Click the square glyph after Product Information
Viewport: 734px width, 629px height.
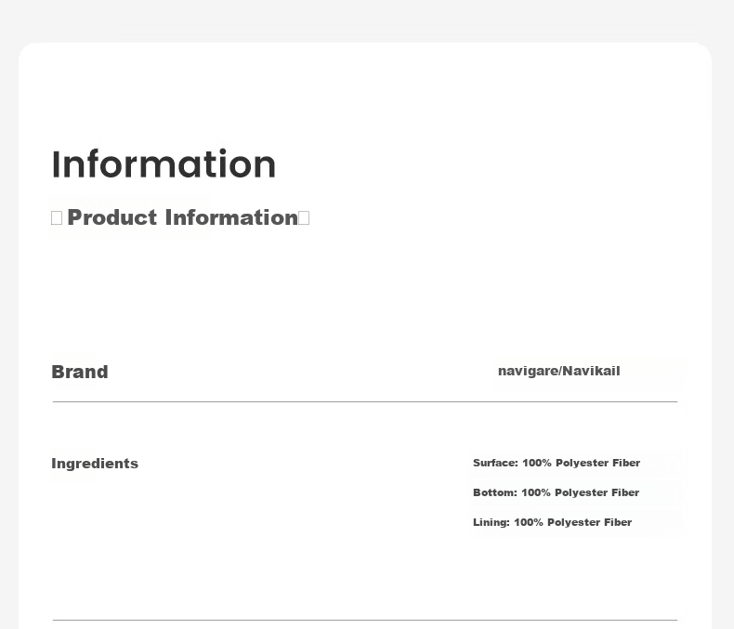click(304, 218)
